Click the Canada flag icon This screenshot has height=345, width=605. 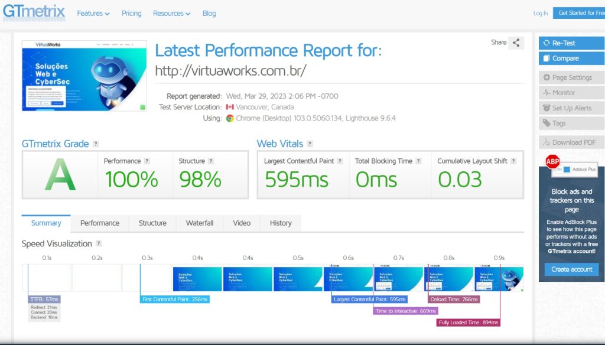pyautogui.click(x=230, y=107)
